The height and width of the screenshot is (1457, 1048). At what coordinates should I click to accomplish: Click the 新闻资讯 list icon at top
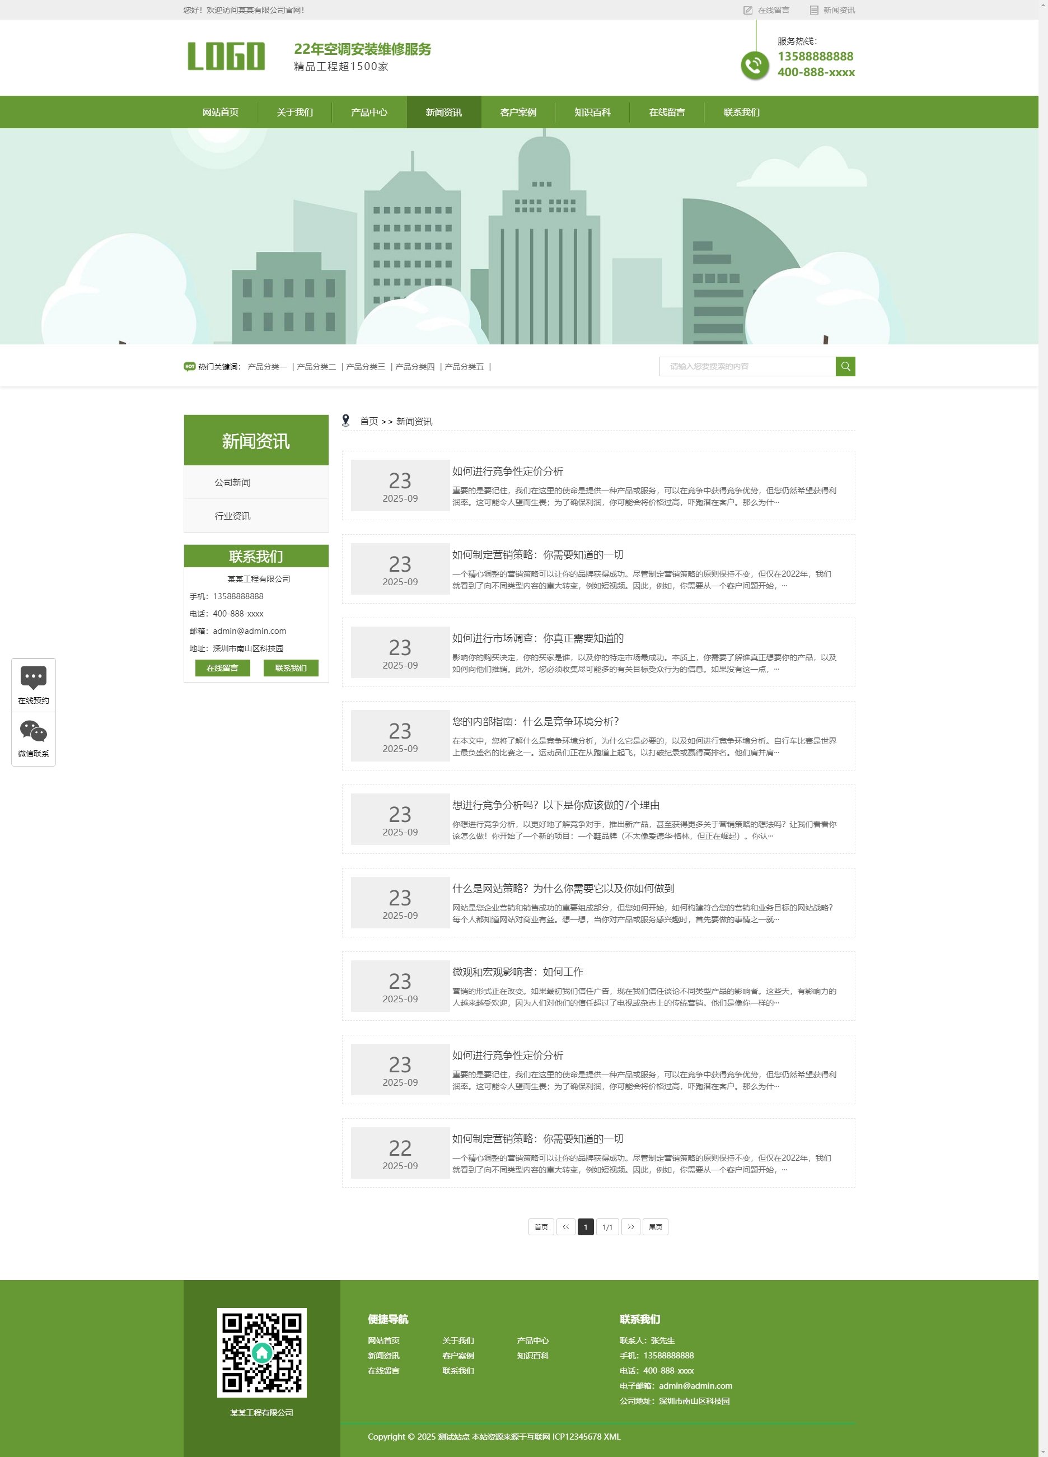(813, 10)
